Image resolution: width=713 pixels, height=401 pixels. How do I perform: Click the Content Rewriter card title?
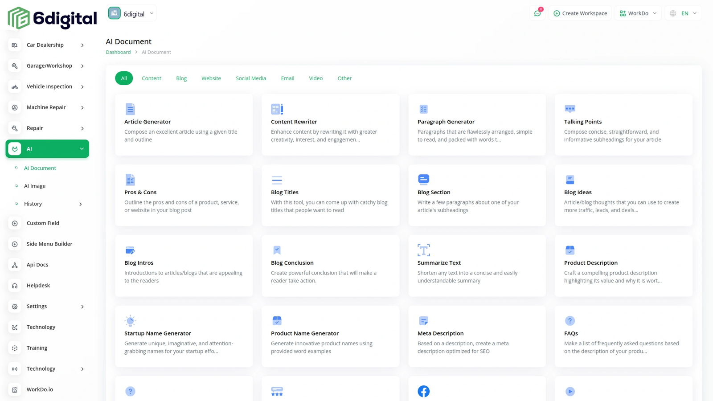(294, 122)
